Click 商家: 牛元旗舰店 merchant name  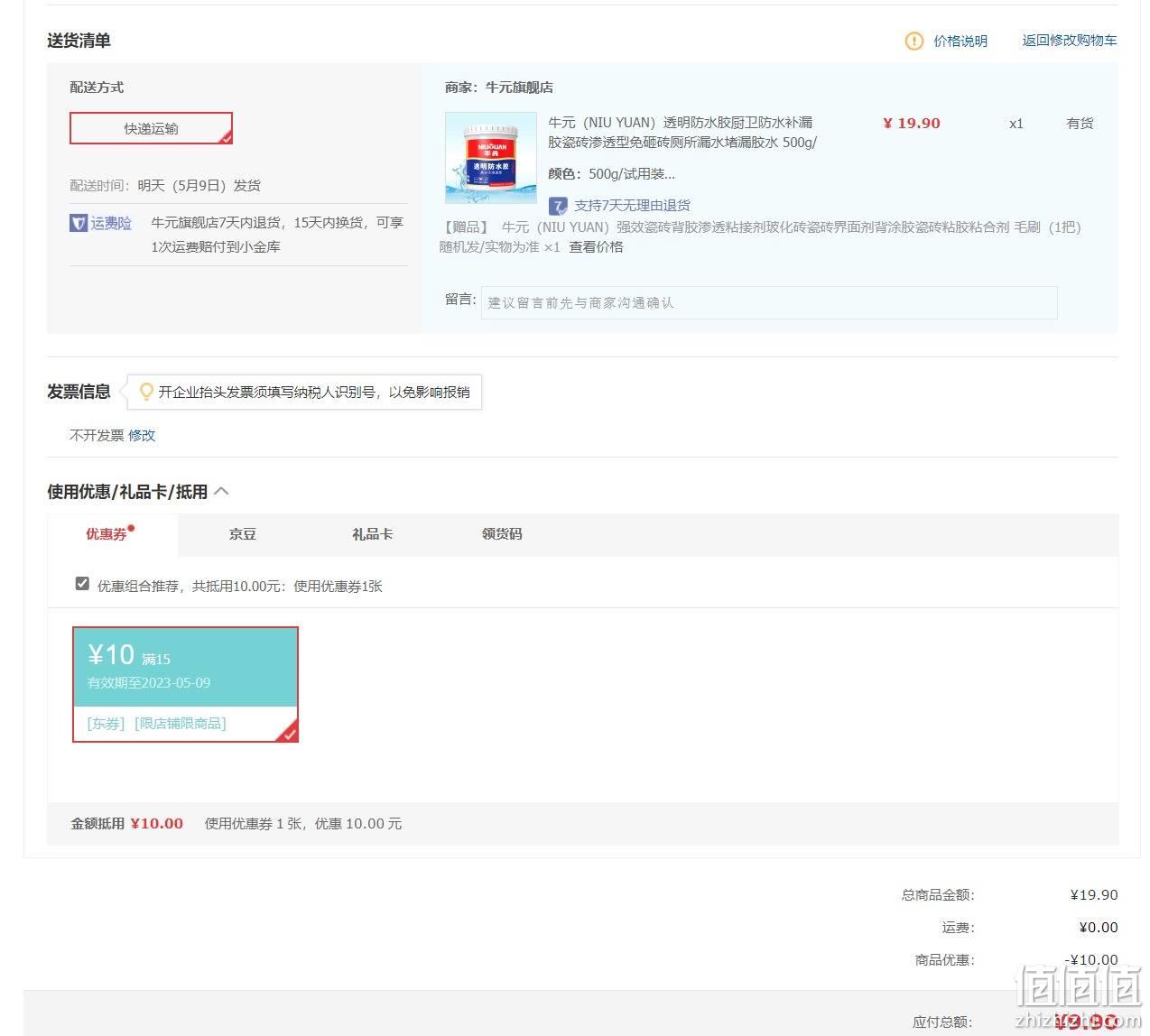499,88
